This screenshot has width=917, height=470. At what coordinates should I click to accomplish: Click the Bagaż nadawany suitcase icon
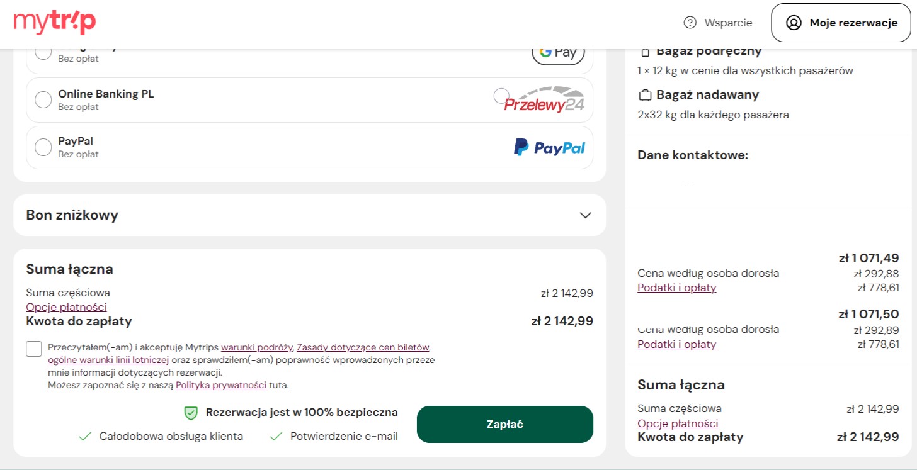tap(645, 96)
